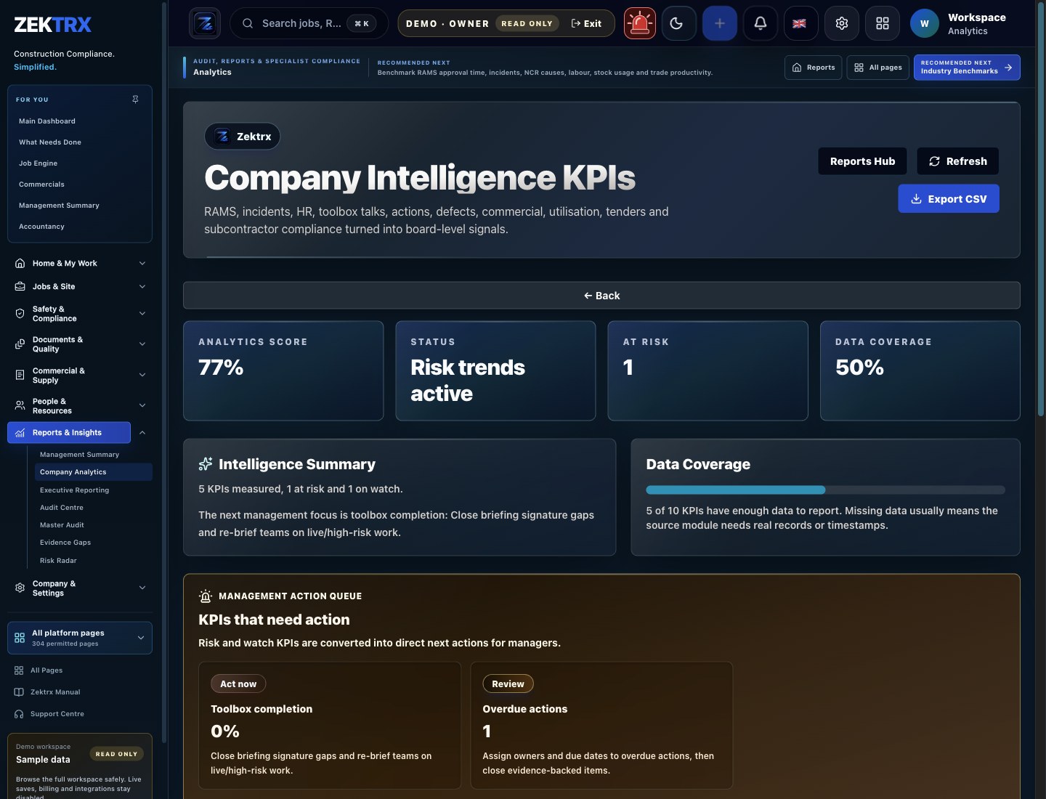Viewport: 1046px width, 799px height.
Task: Select Executive Reporting submenu item
Action: [74, 490]
